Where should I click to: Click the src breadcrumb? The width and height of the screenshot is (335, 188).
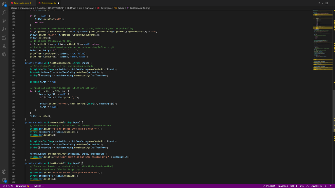coord(80,8)
